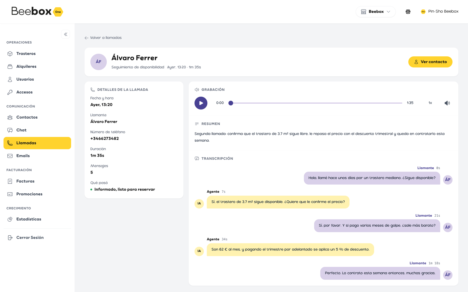Screen dimensions: 468x292
Task: Click the first Llamante message bubble
Action: click(372, 178)
